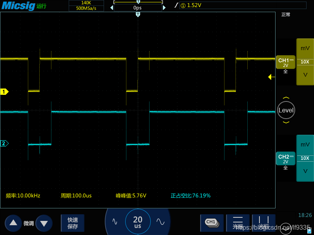Shift horizontal position left with arrow
The height and width of the screenshot is (235, 314).
click(x=112, y=7)
